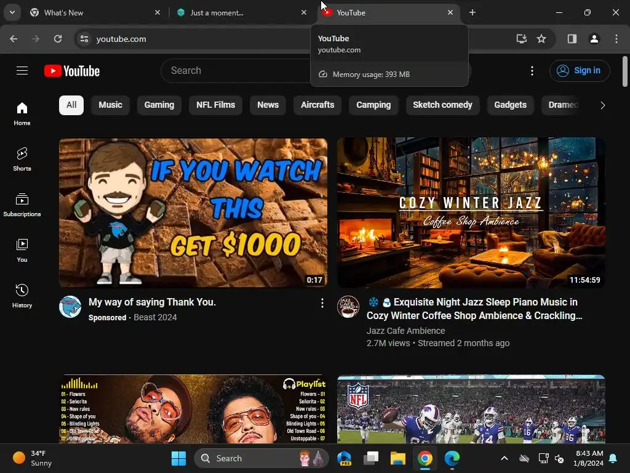
Task: Select the Music filter chip
Action: click(x=111, y=105)
